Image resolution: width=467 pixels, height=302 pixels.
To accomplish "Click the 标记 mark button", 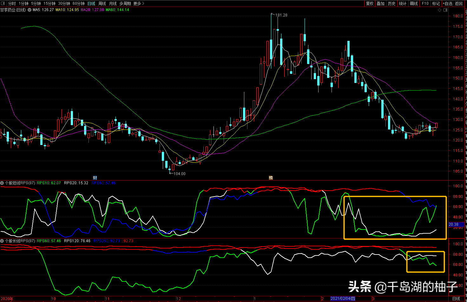I will click(x=436, y=3).
